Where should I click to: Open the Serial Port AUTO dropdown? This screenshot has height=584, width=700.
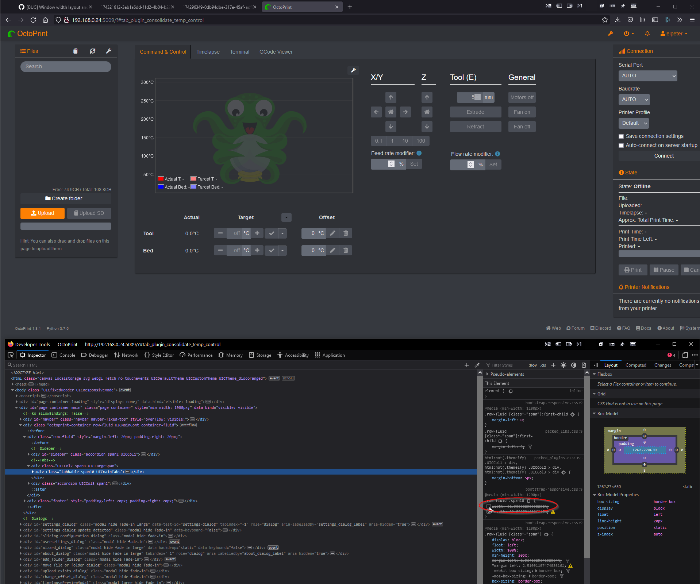click(x=648, y=76)
